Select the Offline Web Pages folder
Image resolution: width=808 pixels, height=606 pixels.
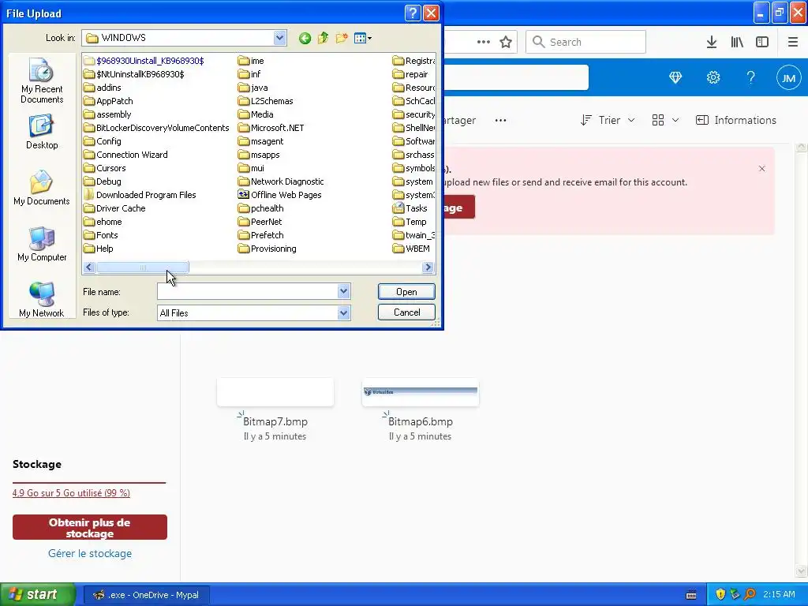click(x=279, y=195)
